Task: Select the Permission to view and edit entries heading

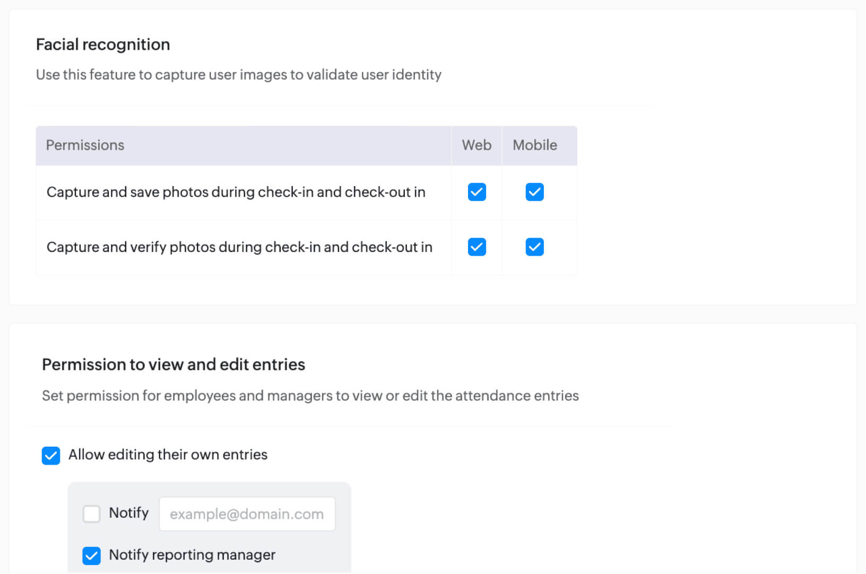Action: coord(174,364)
